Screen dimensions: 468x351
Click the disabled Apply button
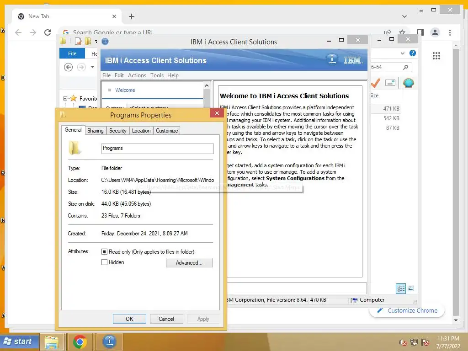203,319
